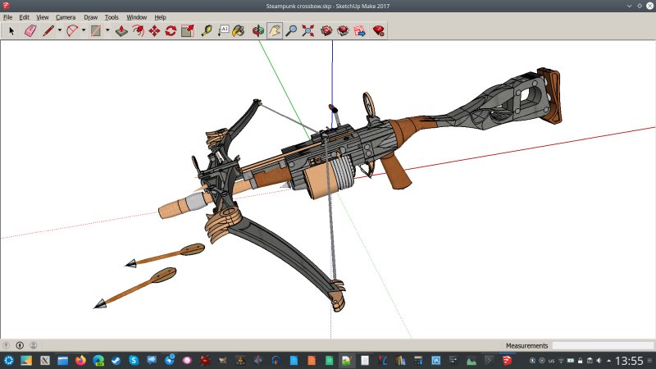Click the Measurements input box
Image resolution: width=656 pixels, height=369 pixels.
point(602,346)
